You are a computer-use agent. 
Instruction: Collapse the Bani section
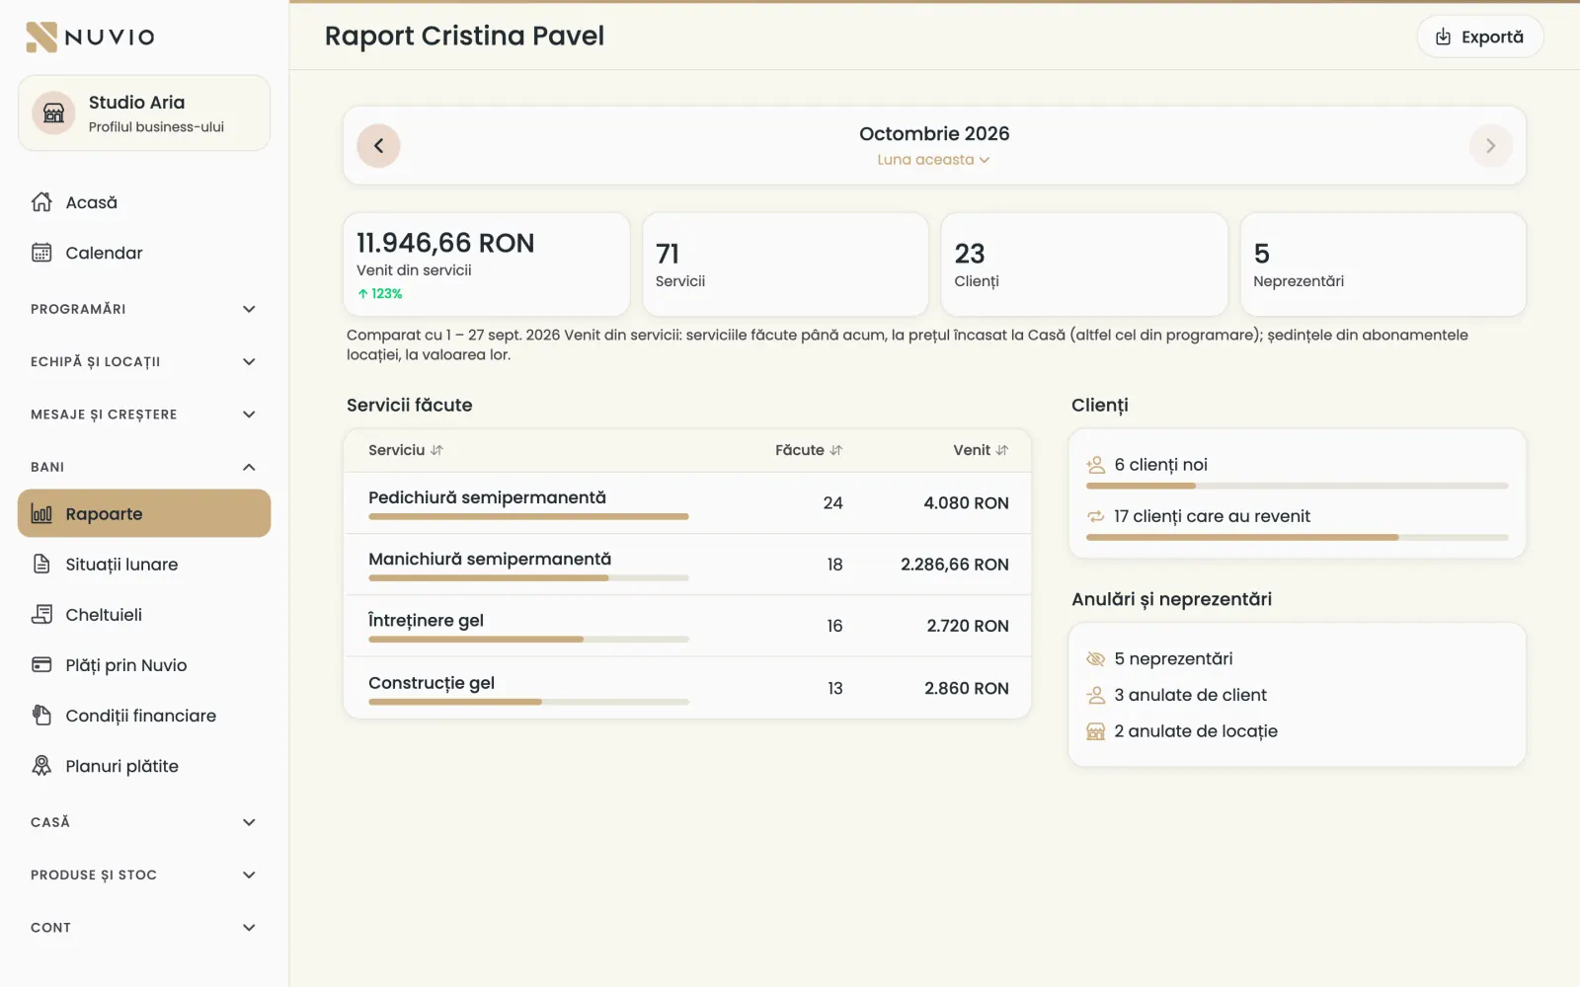coord(144,467)
